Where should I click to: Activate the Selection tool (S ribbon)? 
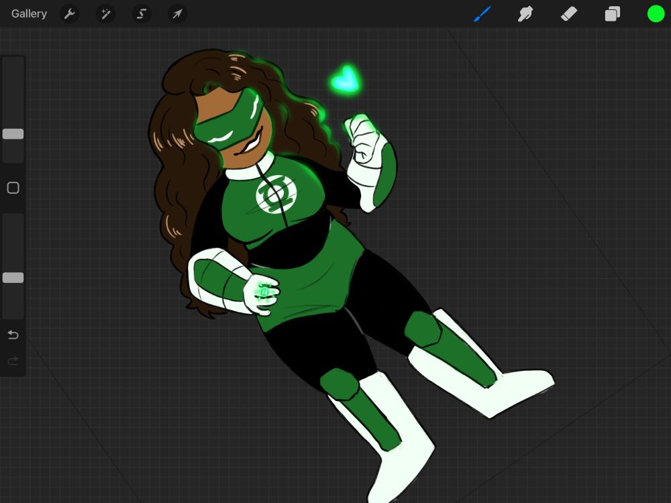coord(141,14)
